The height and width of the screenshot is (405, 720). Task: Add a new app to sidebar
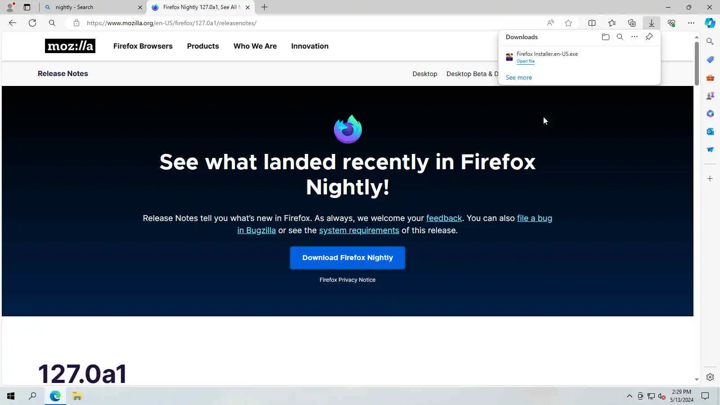[710, 179]
